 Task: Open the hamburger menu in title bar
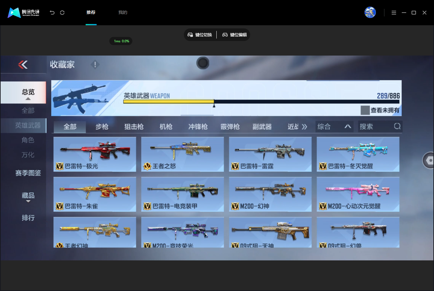click(394, 13)
